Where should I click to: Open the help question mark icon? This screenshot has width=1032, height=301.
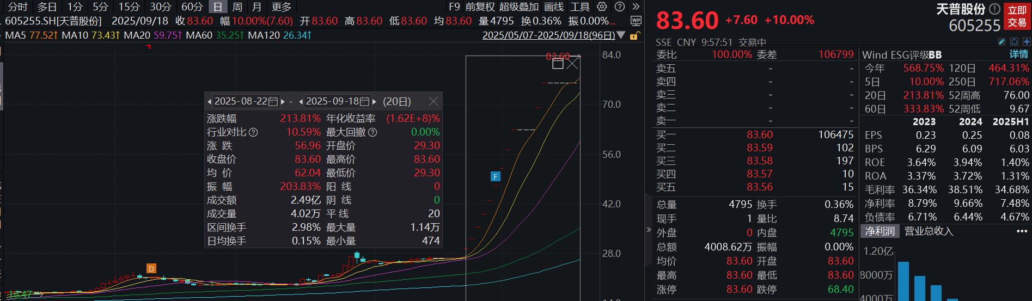point(620,7)
